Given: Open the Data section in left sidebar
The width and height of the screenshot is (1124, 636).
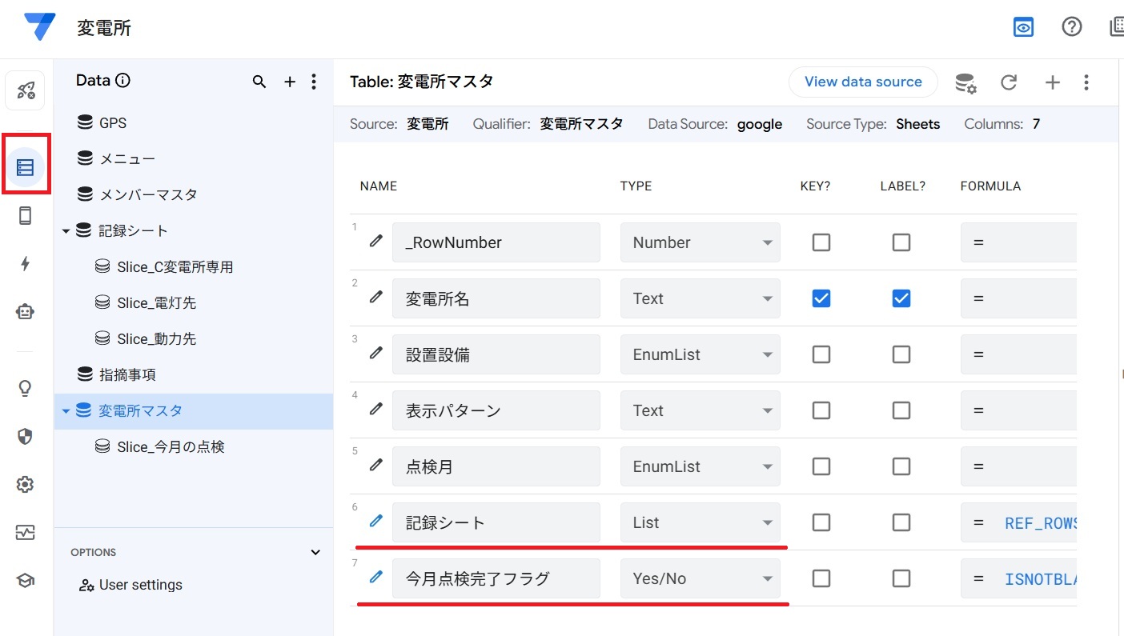Looking at the screenshot, I should tap(26, 166).
